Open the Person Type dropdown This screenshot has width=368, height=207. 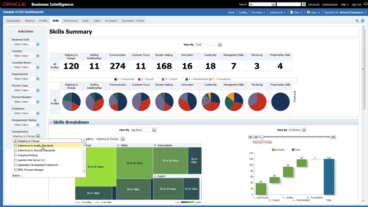(x=38, y=90)
